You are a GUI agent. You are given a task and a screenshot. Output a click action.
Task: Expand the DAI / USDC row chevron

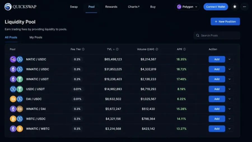point(230,99)
